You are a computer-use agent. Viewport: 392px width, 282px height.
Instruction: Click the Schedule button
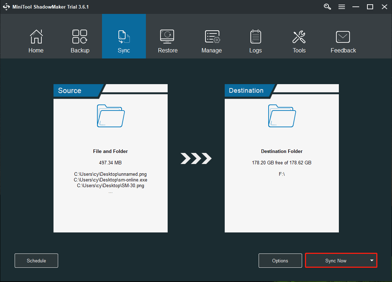pyautogui.click(x=36, y=261)
